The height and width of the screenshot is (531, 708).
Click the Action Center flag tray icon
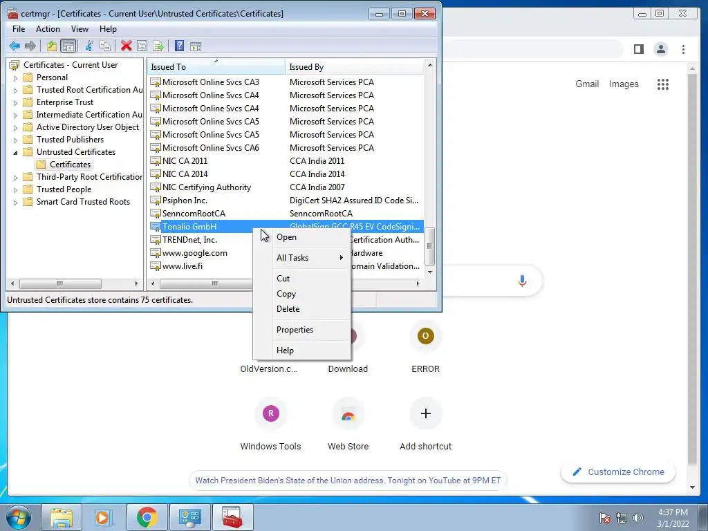(x=605, y=518)
